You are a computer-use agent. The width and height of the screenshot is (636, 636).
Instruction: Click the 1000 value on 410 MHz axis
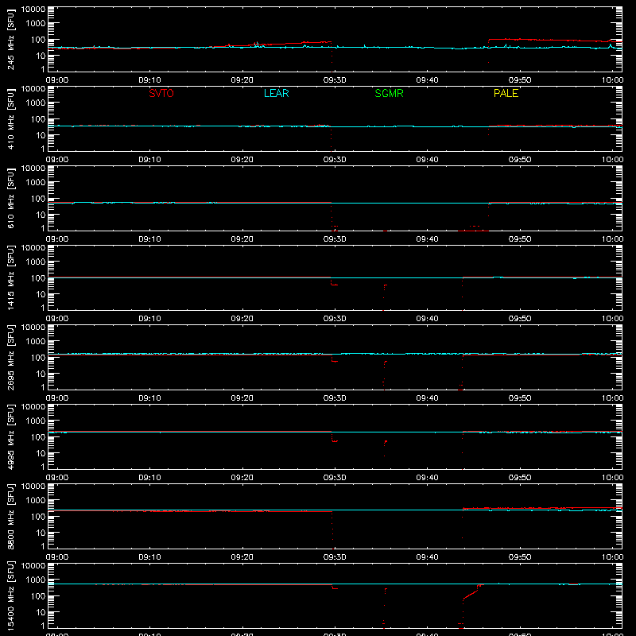36,103
